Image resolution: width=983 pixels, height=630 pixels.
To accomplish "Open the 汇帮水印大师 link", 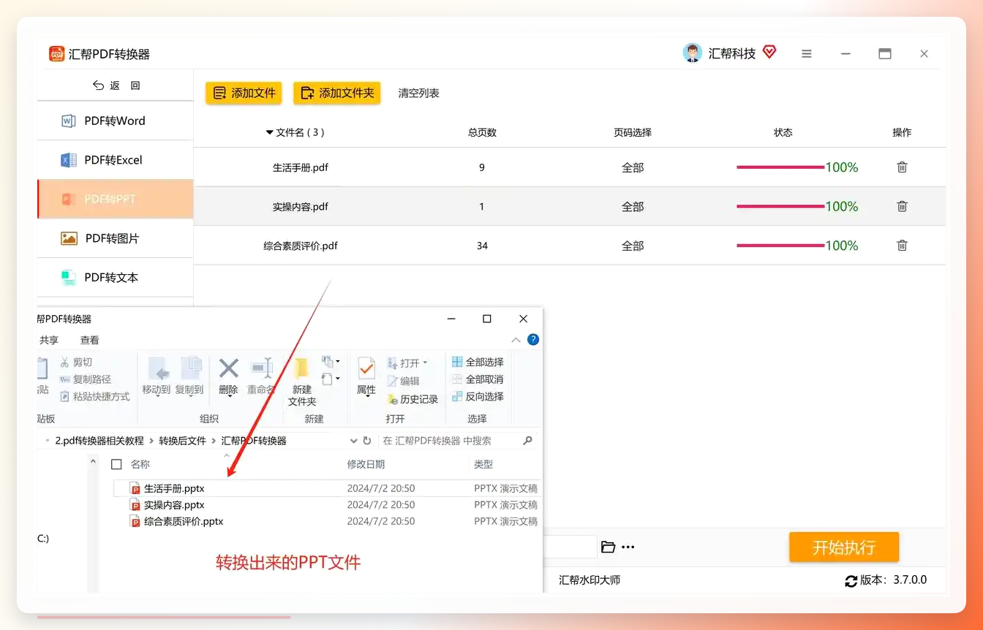I will [x=590, y=580].
